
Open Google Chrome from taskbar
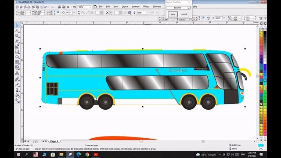click(x=87, y=154)
